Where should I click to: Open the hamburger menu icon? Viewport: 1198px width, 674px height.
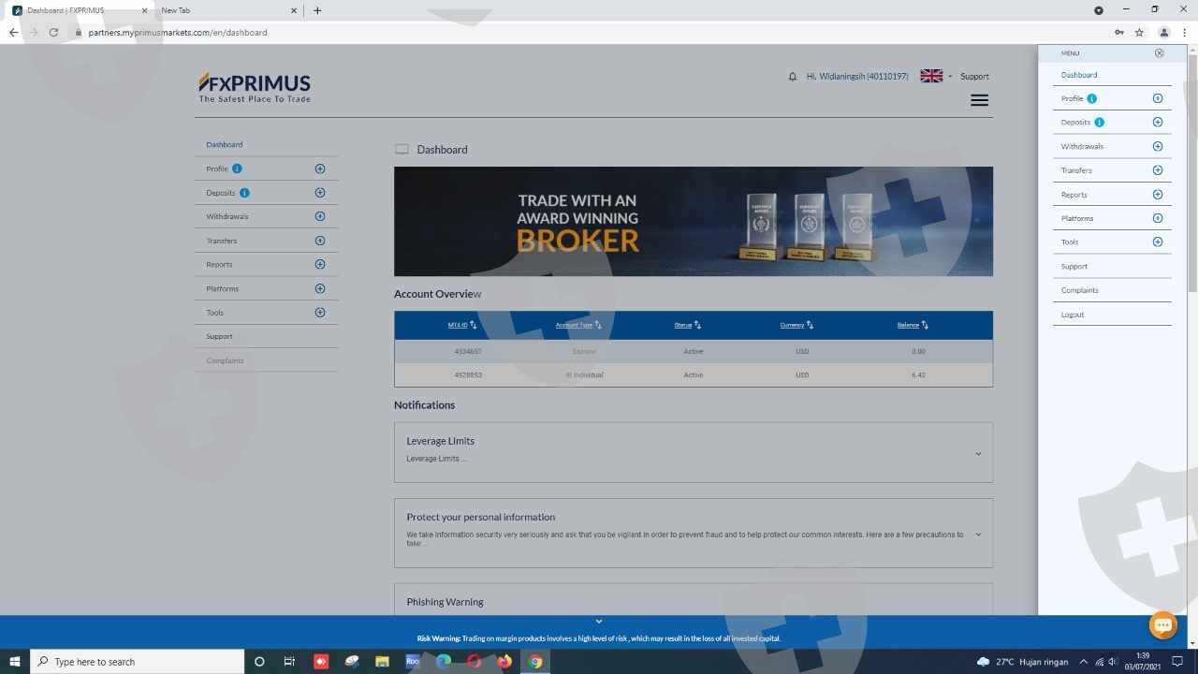[979, 100]
